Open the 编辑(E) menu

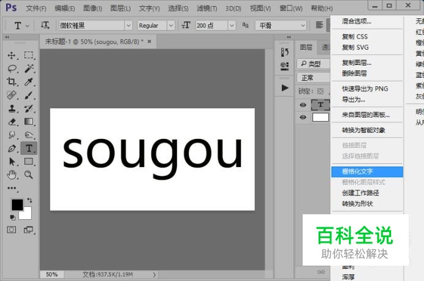64,9
